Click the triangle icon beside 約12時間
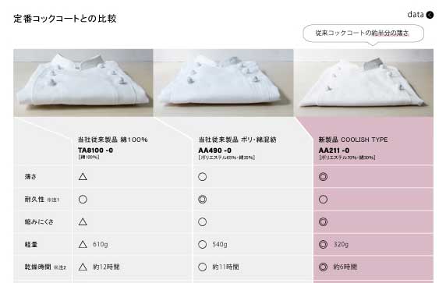The width and height of the screenshot is (446, 283). 83,267
